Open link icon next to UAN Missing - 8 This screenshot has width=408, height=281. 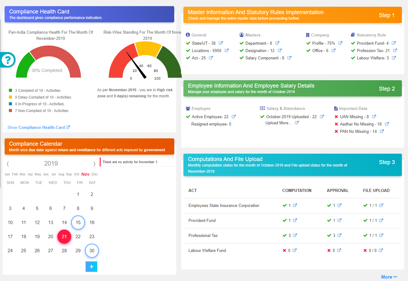pos(374,117)
